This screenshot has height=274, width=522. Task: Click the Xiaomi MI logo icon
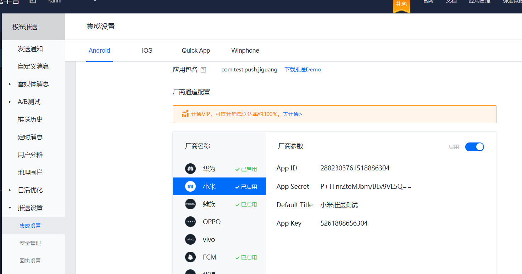point(190,186)
